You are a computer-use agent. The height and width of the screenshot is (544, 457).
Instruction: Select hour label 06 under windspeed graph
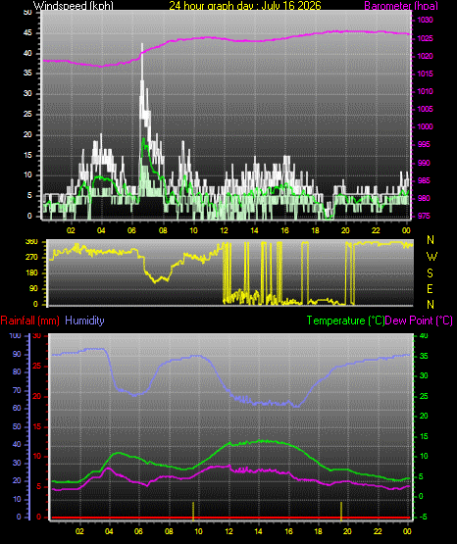coord(131,230)
